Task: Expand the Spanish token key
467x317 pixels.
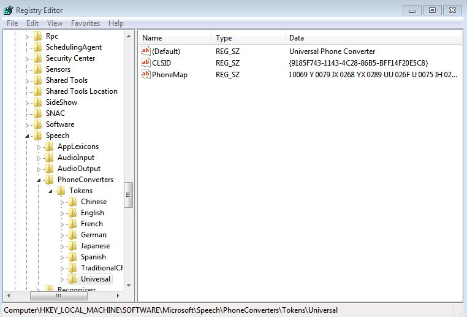Action: coord(62,258)
